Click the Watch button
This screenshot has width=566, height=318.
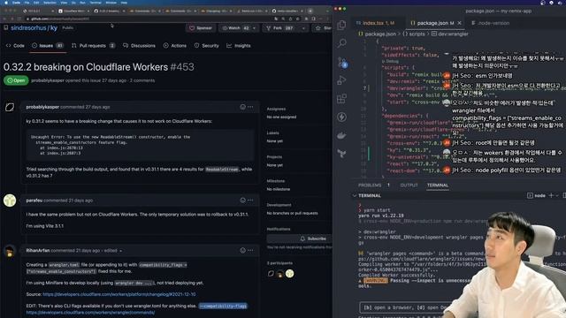(235, 28)
